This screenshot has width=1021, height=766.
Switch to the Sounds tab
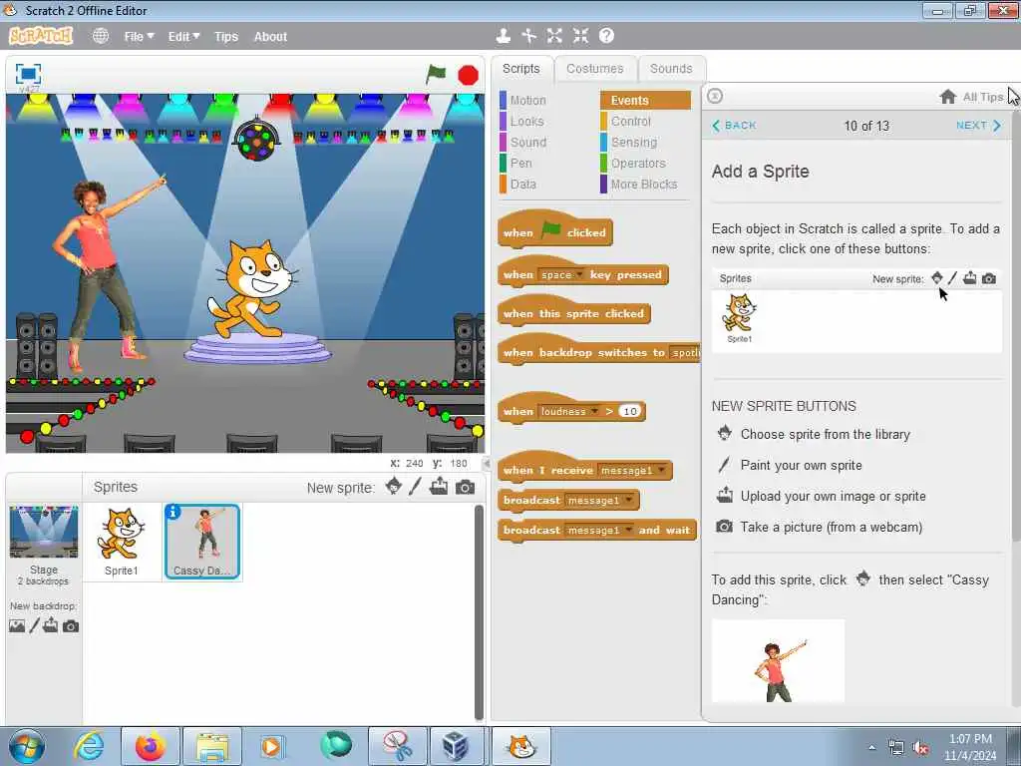pos(671,69)
